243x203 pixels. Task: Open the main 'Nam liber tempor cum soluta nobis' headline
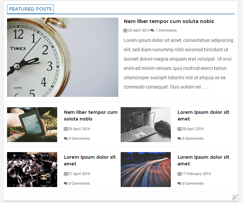pyautogui.click(x=169, y=21)
